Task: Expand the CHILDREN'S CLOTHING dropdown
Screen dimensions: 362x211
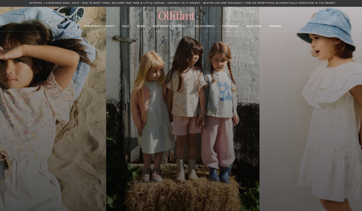Action: click(170, 26)
